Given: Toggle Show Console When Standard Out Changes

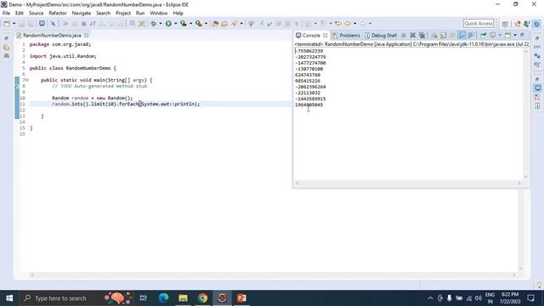Looking at the screenshot, I should pyautogui.click(x=462, y=35).
